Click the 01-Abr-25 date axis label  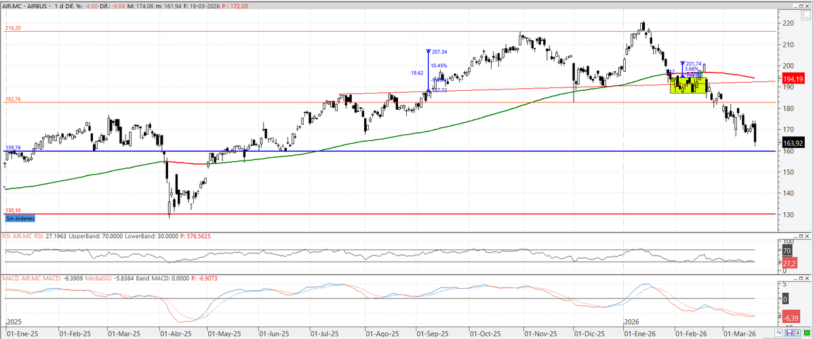[176, 334]
